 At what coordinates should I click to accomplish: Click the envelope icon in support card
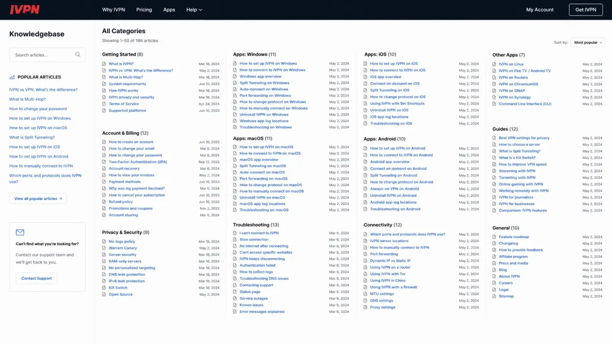[x=20, y=232]
